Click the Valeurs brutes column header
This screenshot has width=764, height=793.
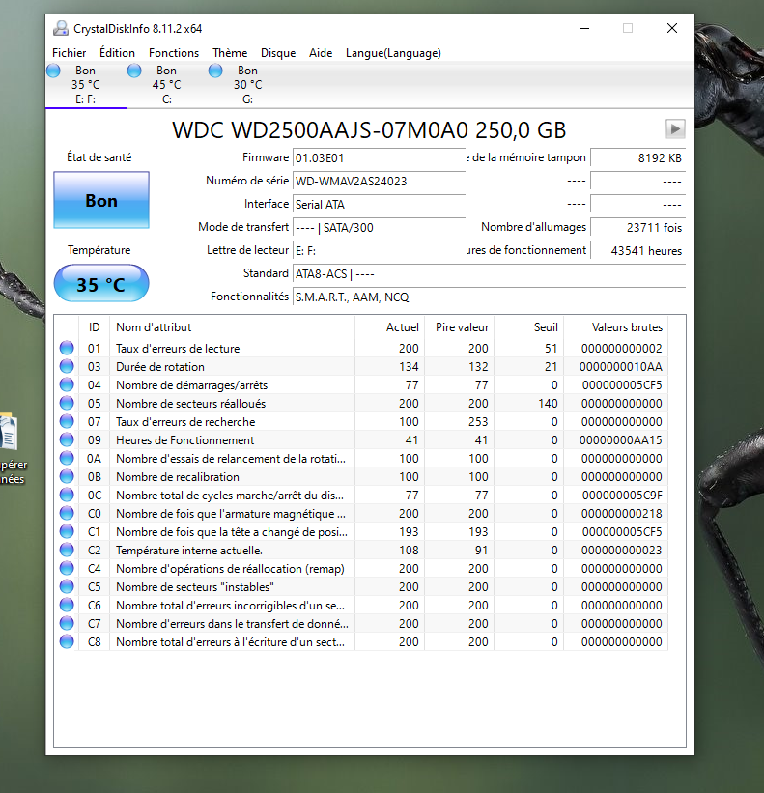616,327
